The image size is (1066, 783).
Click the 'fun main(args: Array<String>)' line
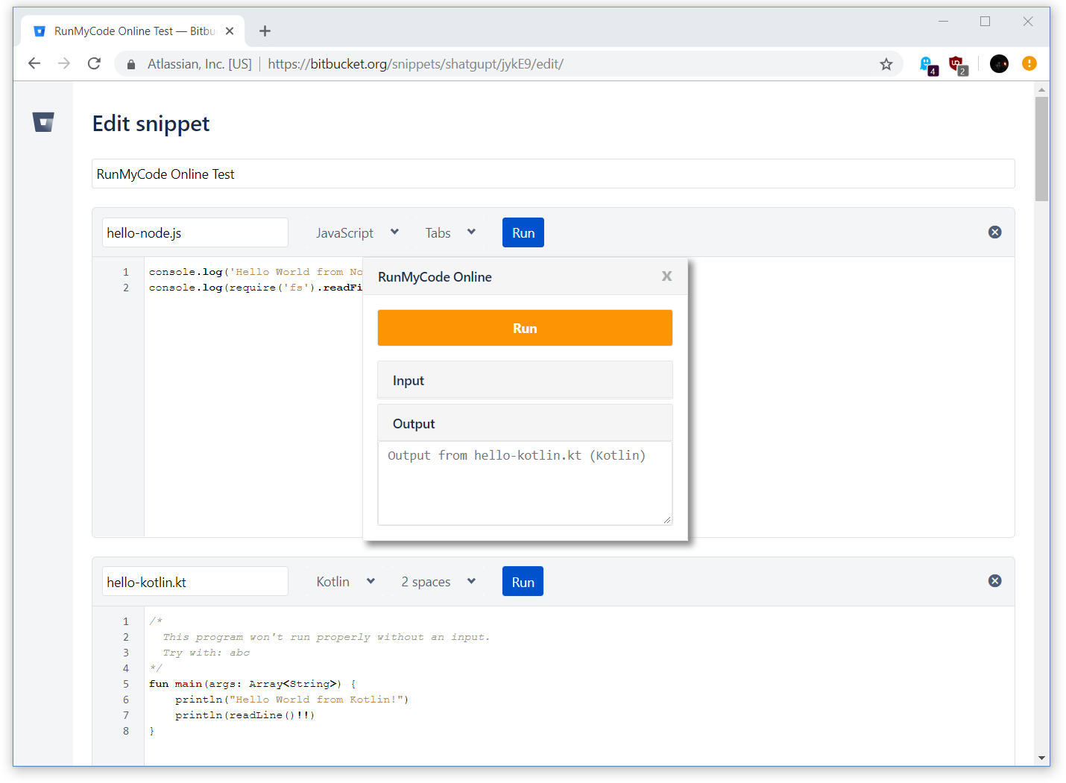point(253,684)
